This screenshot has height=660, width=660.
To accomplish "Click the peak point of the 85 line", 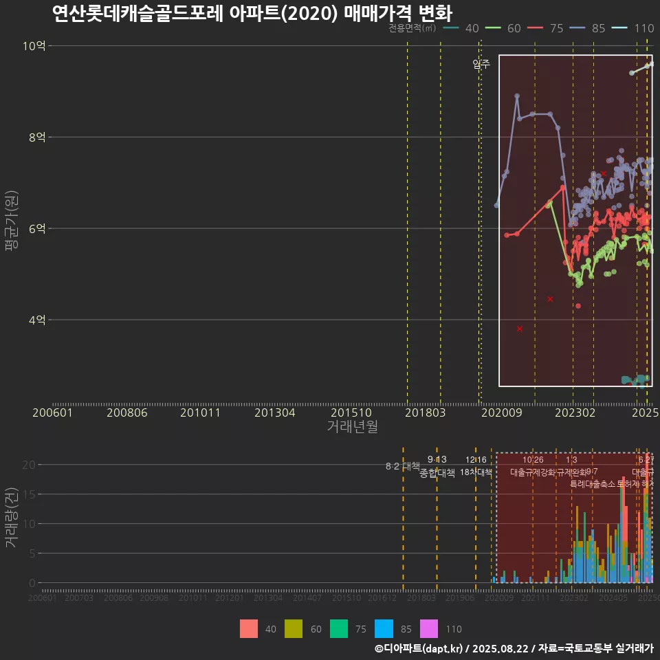I will point(517,96).
